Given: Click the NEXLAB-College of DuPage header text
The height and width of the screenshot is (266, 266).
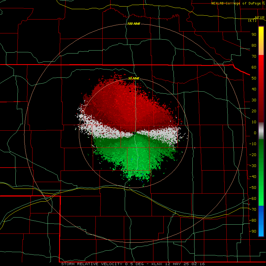Looking at the screenshot, I should pyautogui.click(x=236, y=3).
